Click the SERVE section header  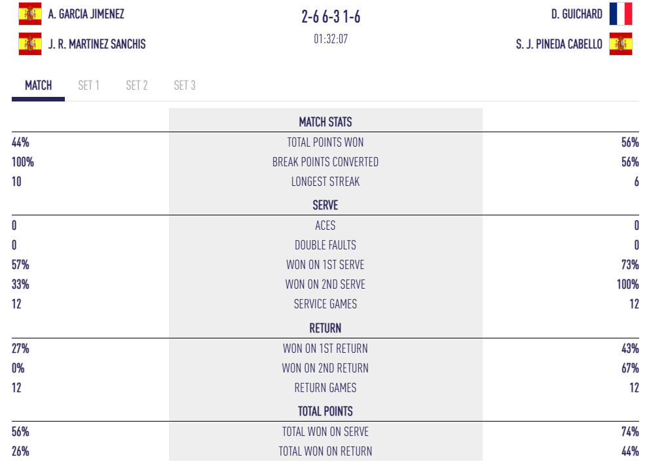(x=325, y=205)
